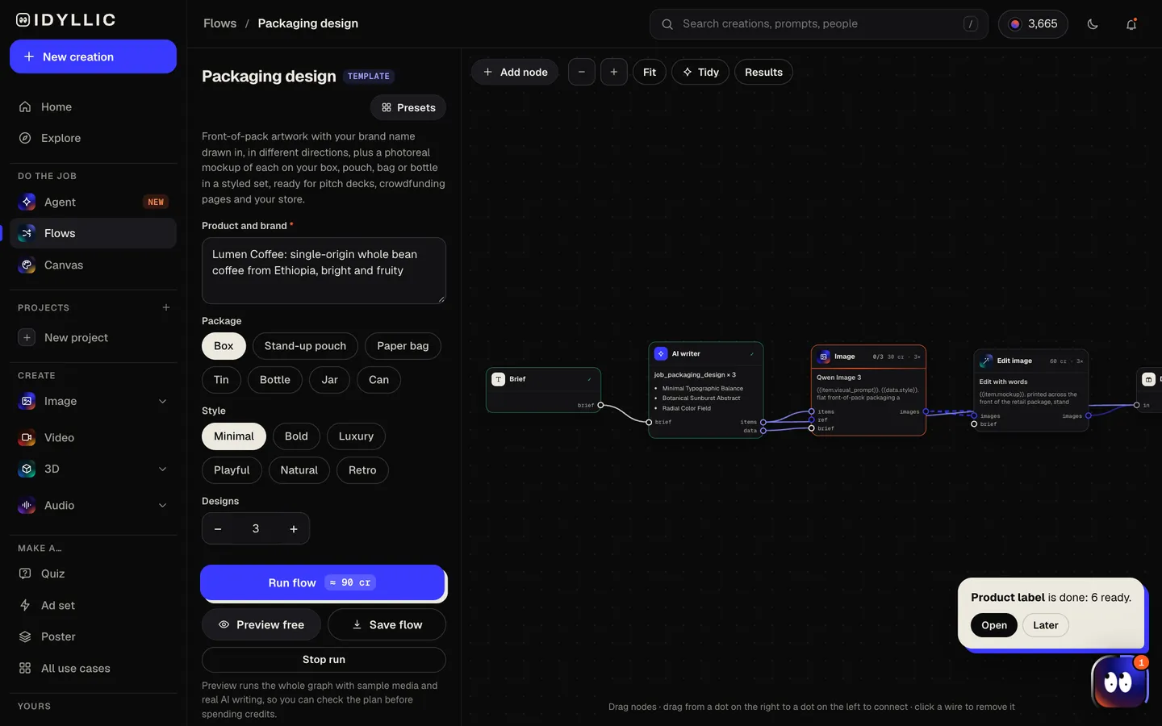Pick the Luxury style option
This screenshot has width=1162, height=726.
(356, 436)
